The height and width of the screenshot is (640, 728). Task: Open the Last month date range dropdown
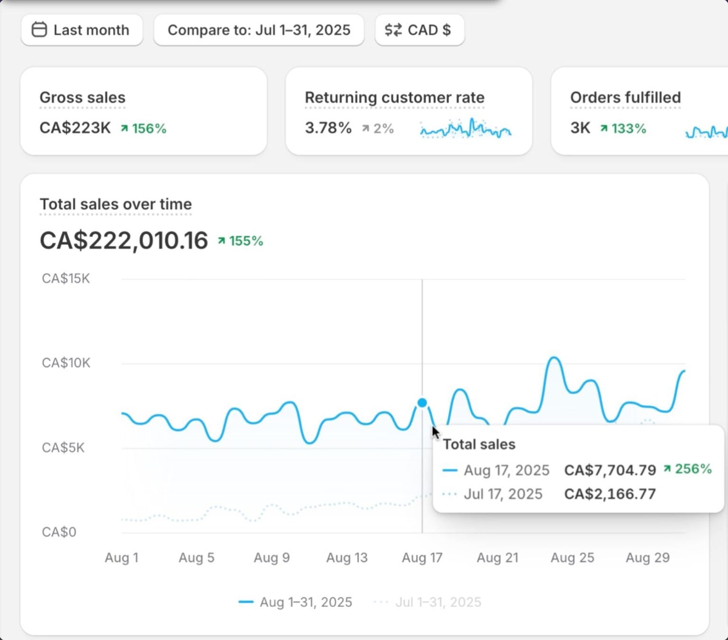[82, 30]
